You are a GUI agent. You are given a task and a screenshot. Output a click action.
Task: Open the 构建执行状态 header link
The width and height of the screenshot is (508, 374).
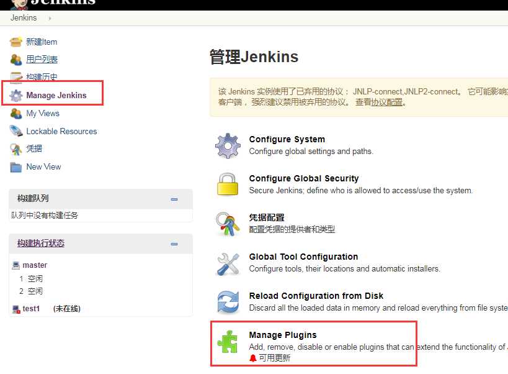tap(41, 244)
